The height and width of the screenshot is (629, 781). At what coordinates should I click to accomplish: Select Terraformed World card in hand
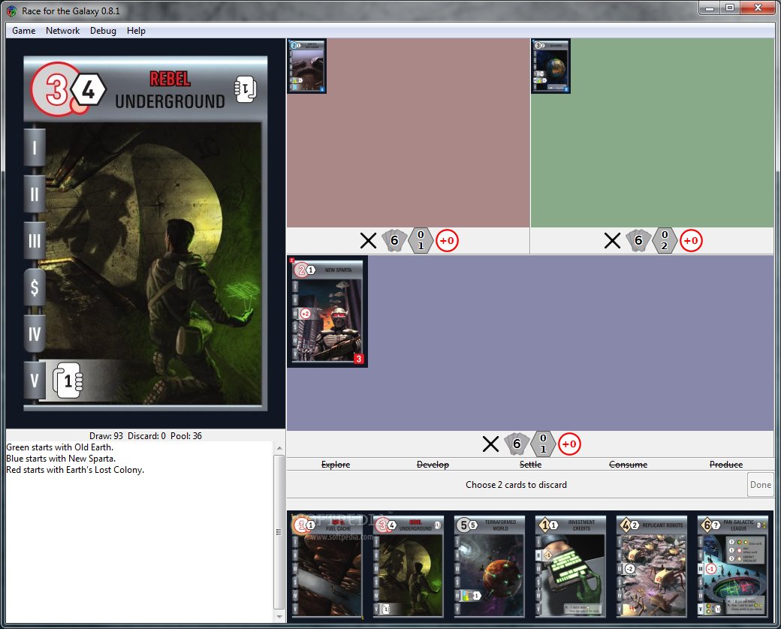490,566
